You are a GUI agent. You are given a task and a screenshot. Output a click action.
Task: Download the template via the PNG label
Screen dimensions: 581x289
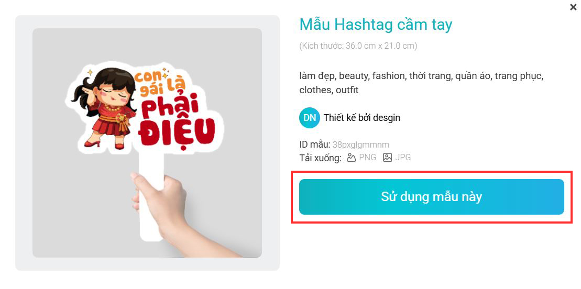[x=367, y=157]
